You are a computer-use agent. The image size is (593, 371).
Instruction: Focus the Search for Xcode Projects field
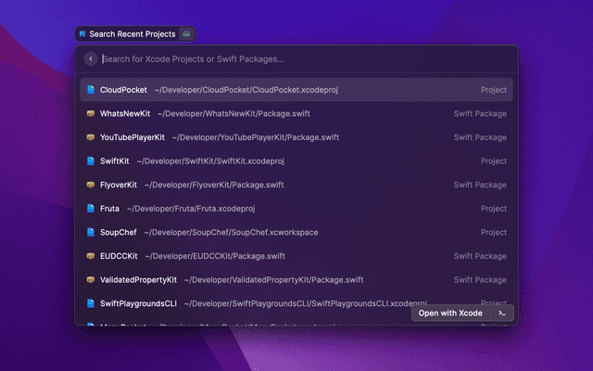pos(296,59)
